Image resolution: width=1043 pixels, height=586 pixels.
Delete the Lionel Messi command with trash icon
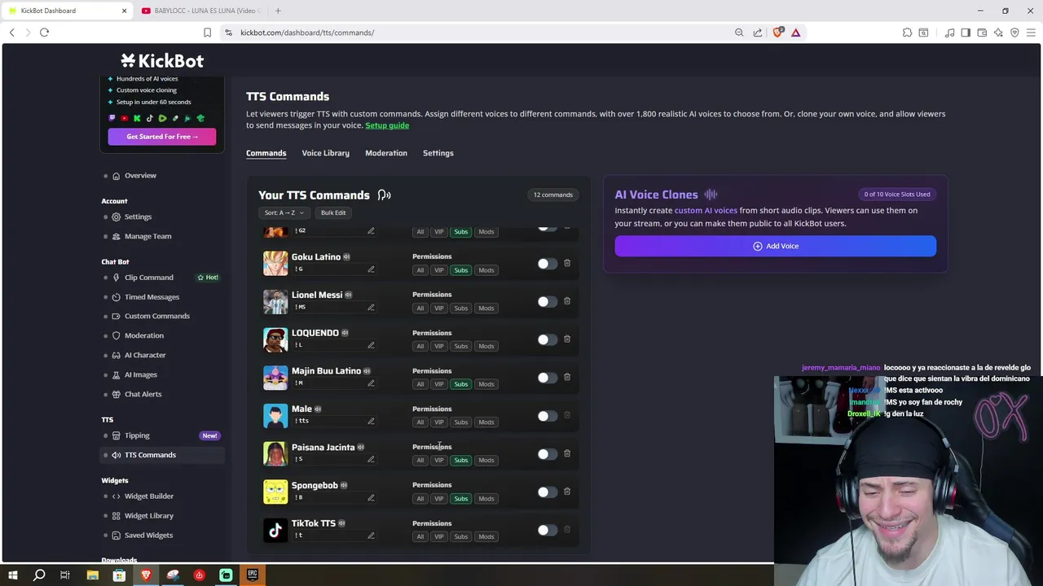tap(567, 301)
